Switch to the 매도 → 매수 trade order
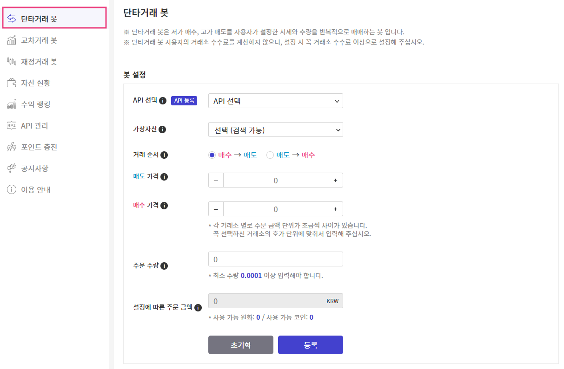 pyautogui.click(x=270, y=155)
